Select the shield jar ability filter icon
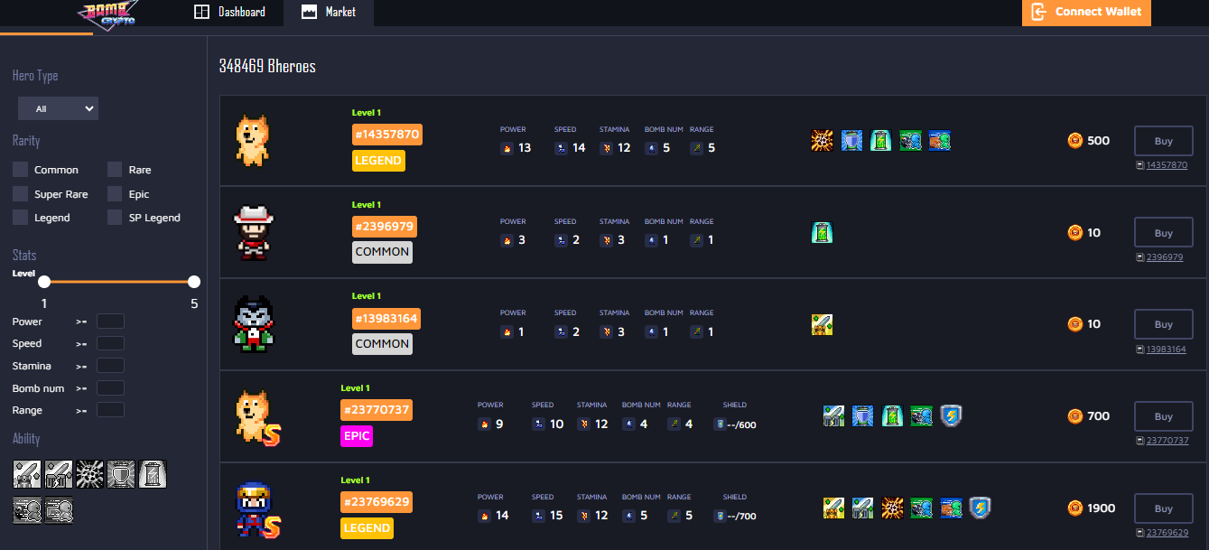The height and width of the screenshot is (550, 1209). tap(121, 474)
